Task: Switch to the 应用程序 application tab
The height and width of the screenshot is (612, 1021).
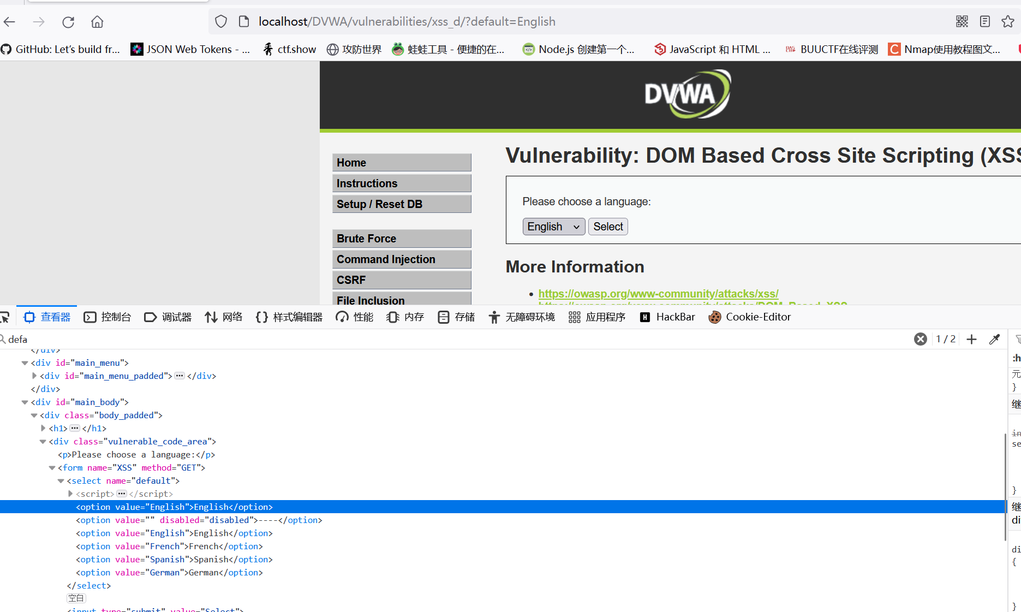Action: pyautogui.click(x=597, y=317)
